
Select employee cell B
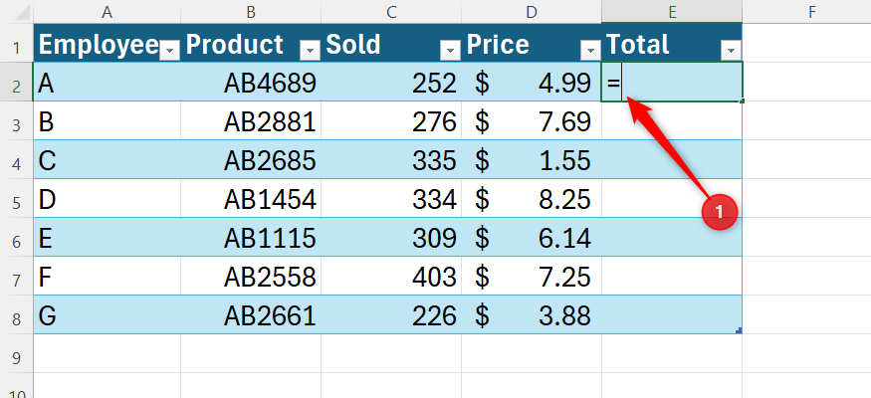108,120
